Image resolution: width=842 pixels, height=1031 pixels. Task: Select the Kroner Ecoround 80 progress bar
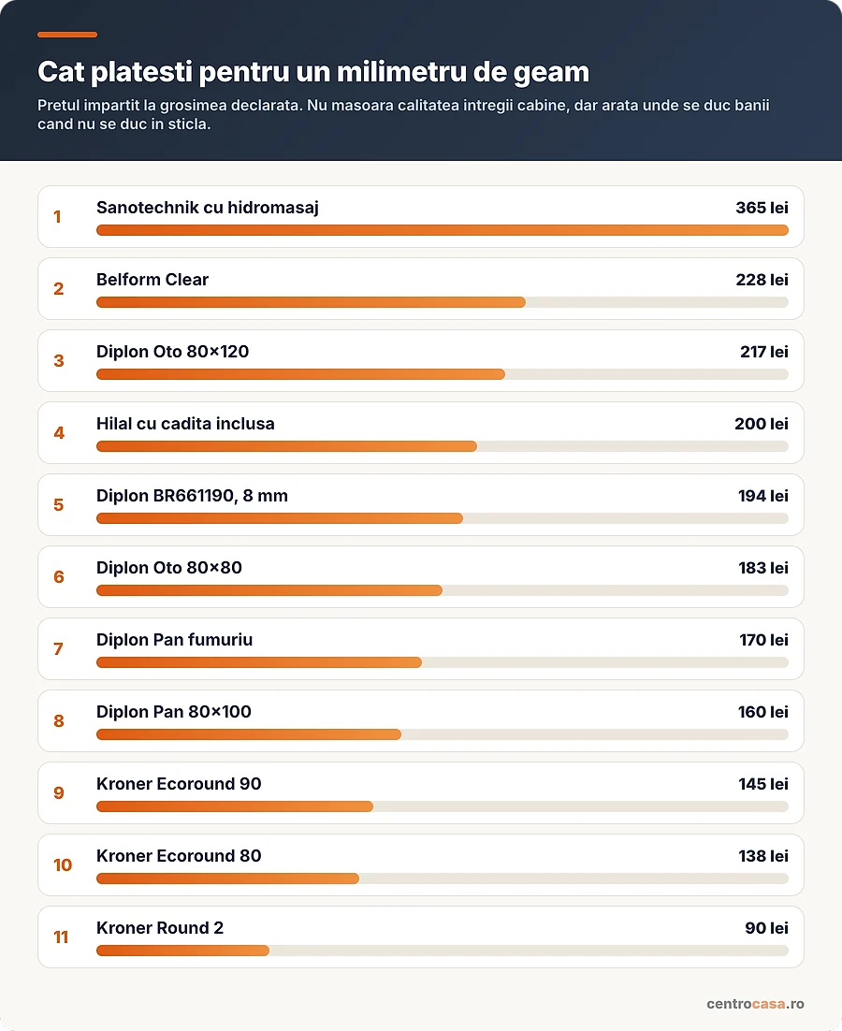pos(443,879)
